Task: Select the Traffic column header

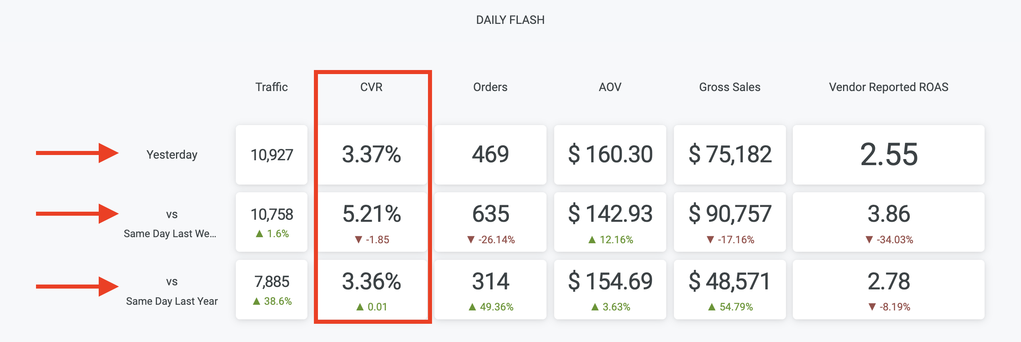Action: pos(271,87)
